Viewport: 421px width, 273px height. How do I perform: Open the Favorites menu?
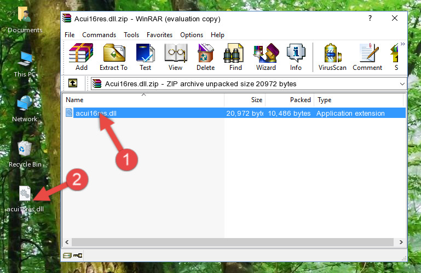pyautogui.click(x=159, y=35)
